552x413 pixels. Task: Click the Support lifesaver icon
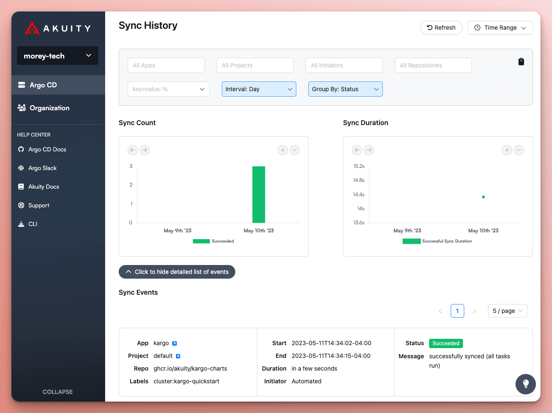(22, 205)
